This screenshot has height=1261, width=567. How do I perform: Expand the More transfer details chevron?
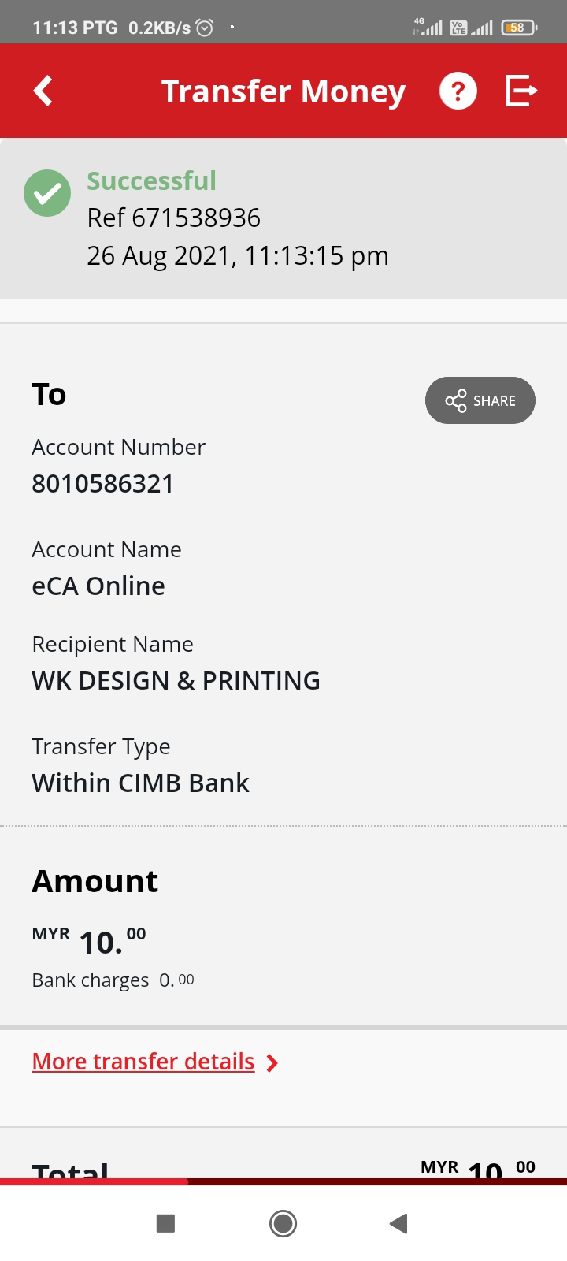272,1063
